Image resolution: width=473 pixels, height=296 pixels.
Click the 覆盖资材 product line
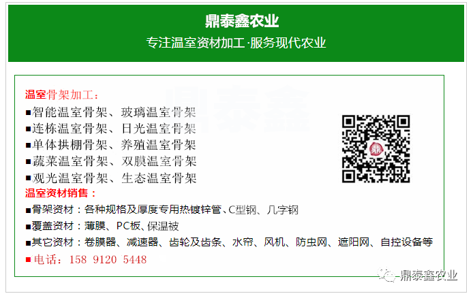click(102, 226)
